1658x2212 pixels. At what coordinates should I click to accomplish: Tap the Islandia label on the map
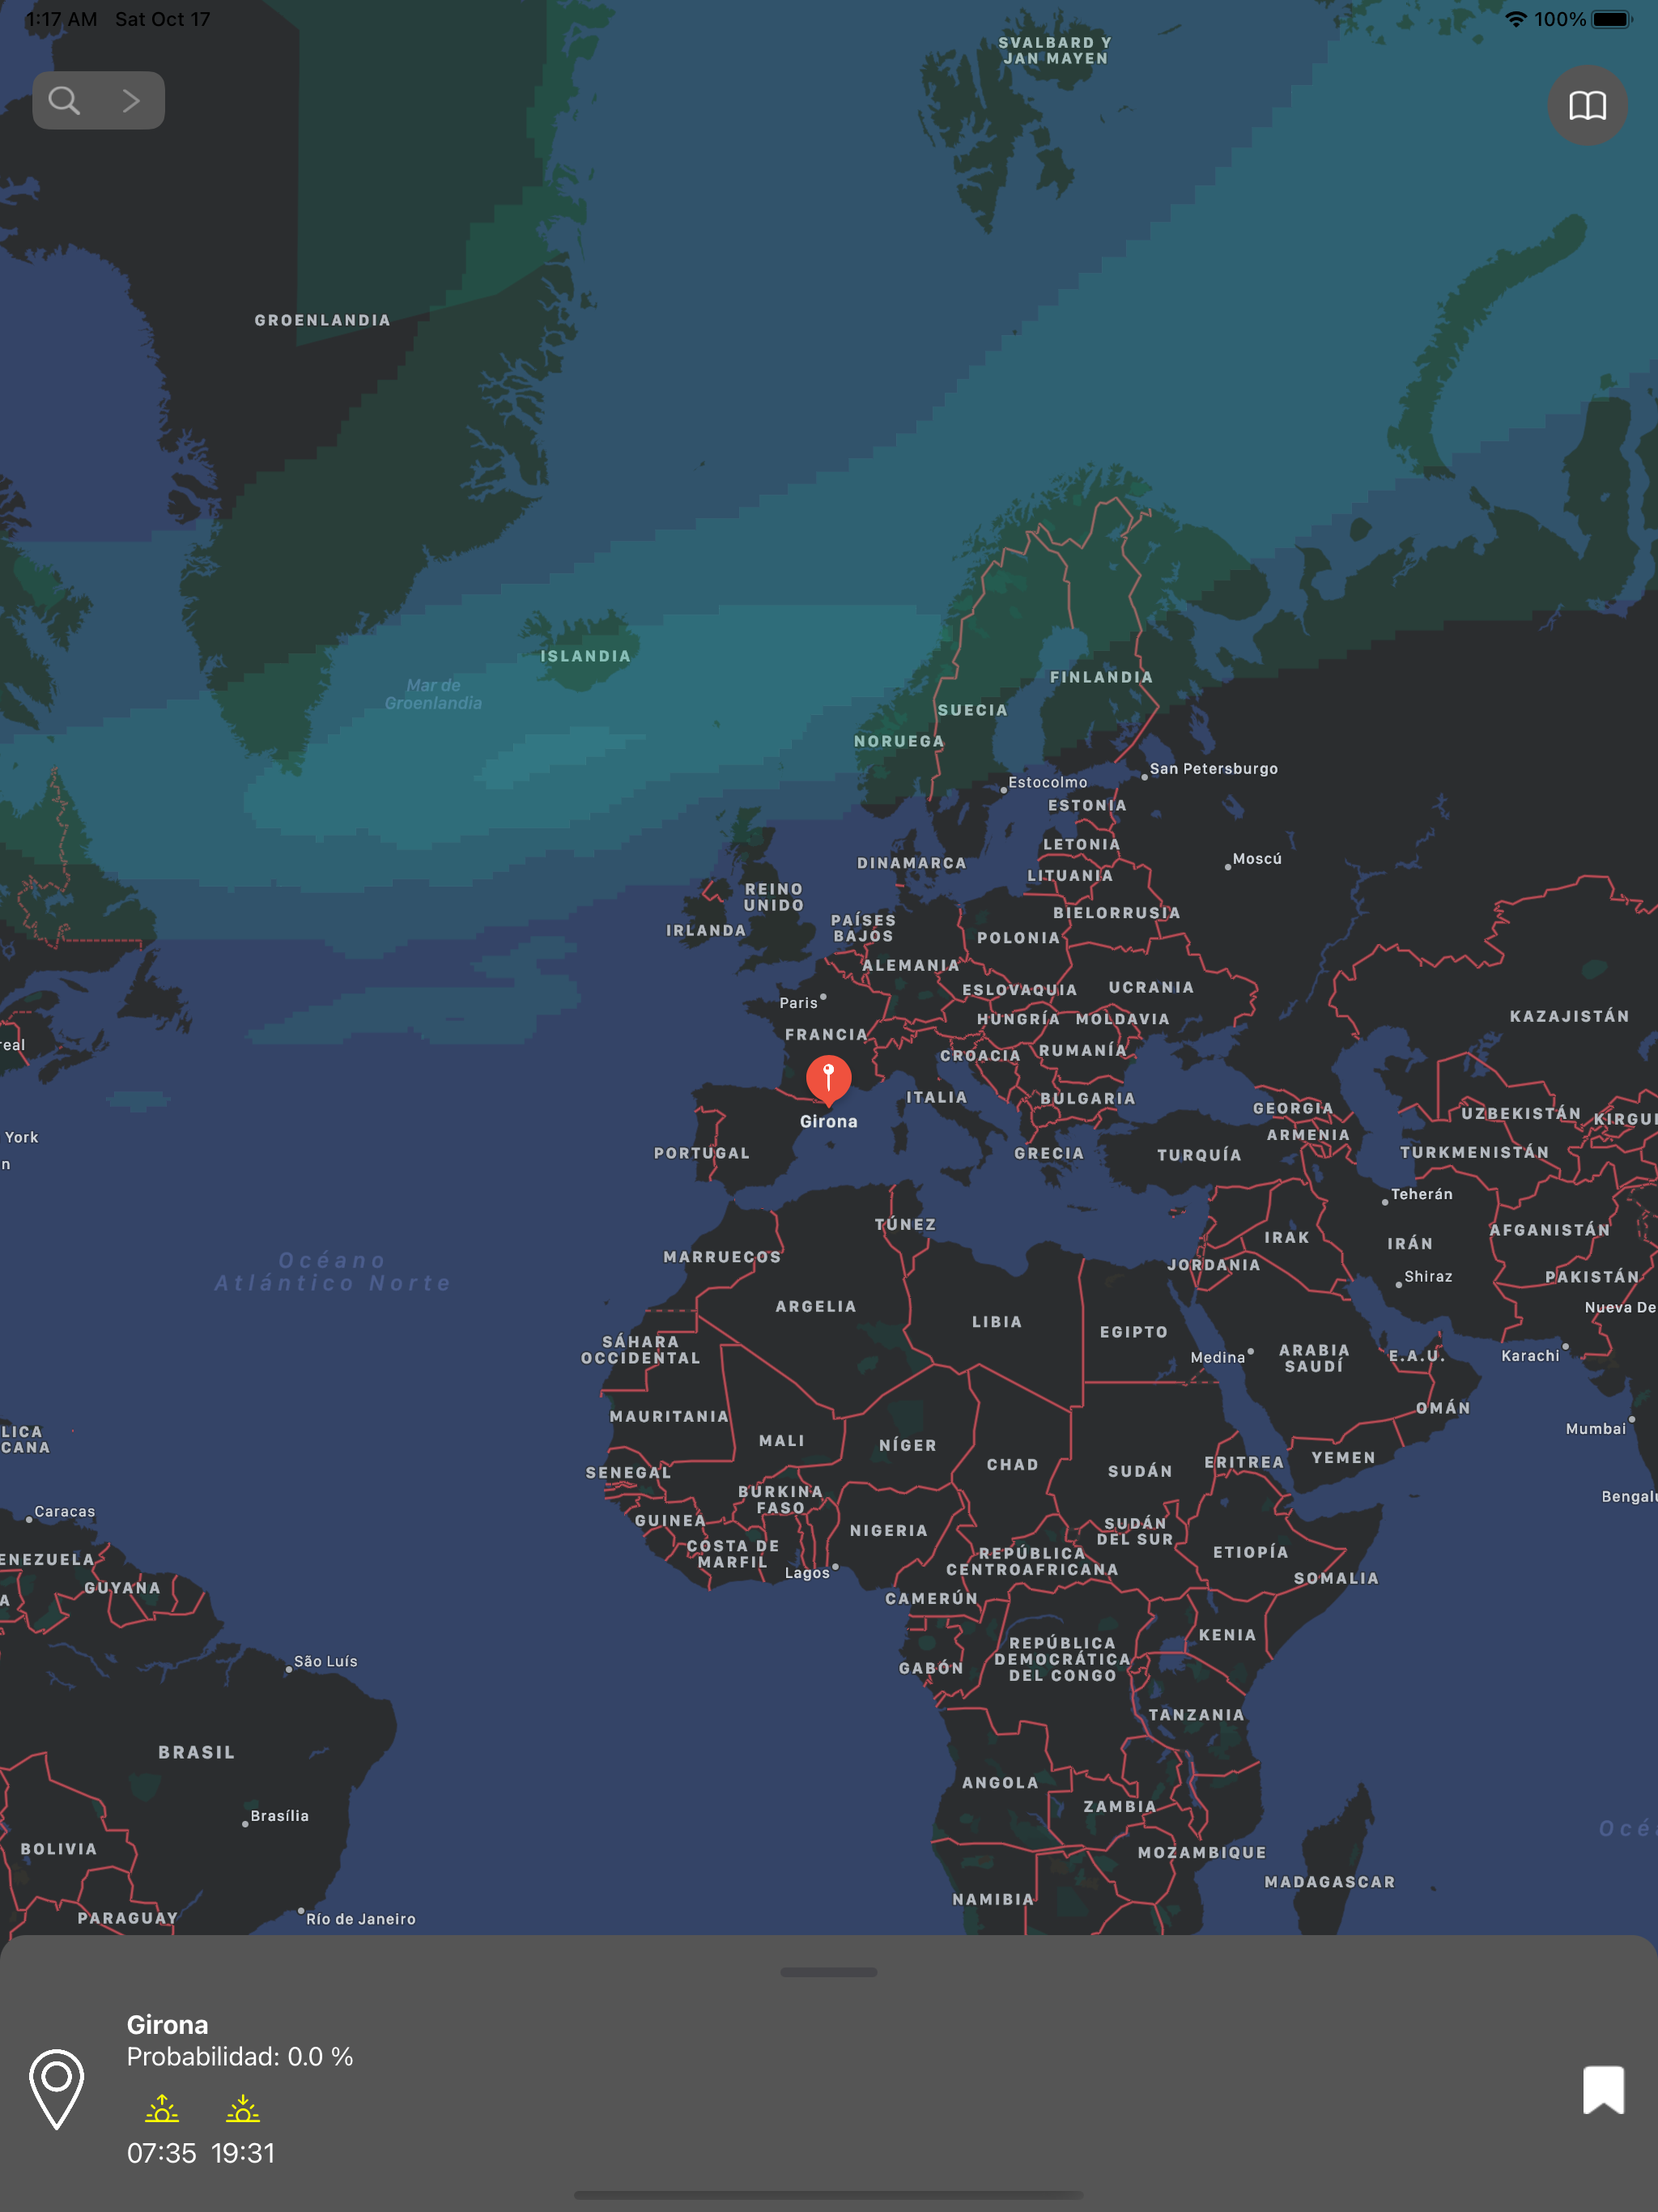(x=586, y=656)
